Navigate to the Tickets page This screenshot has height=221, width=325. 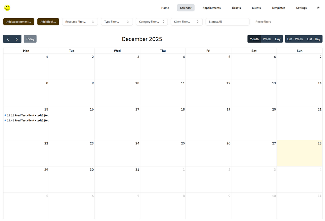coord(236,8)
